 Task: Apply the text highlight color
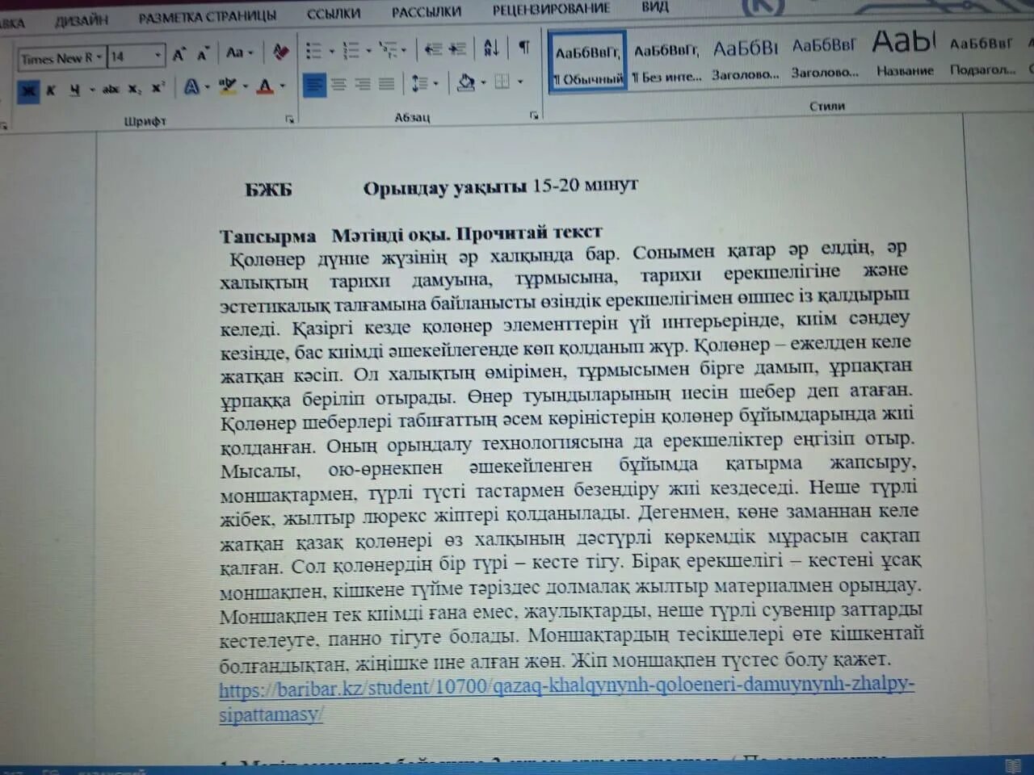point(227,86)
